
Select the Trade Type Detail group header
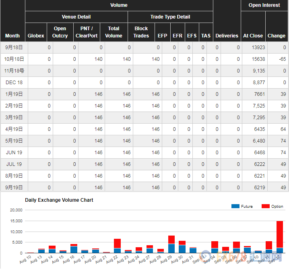coord(170,17)
